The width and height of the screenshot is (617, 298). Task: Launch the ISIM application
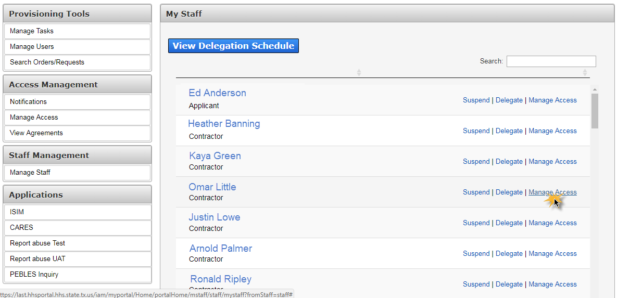click(77, 212)
